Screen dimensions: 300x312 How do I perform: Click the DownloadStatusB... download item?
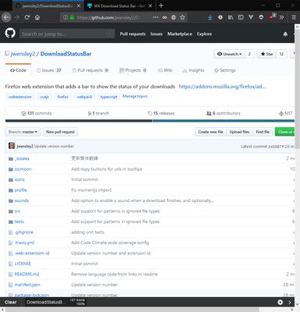click(x=55, y=302)
